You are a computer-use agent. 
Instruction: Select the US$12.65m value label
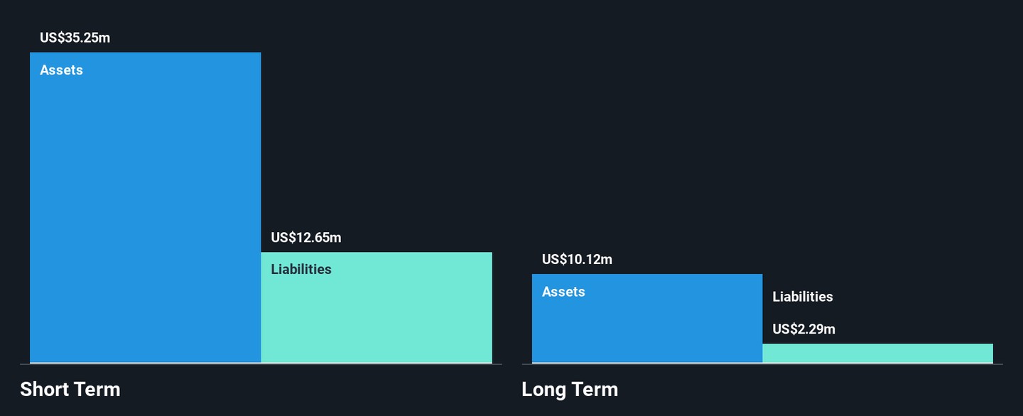pyautogui.click(x=306, y=238)
